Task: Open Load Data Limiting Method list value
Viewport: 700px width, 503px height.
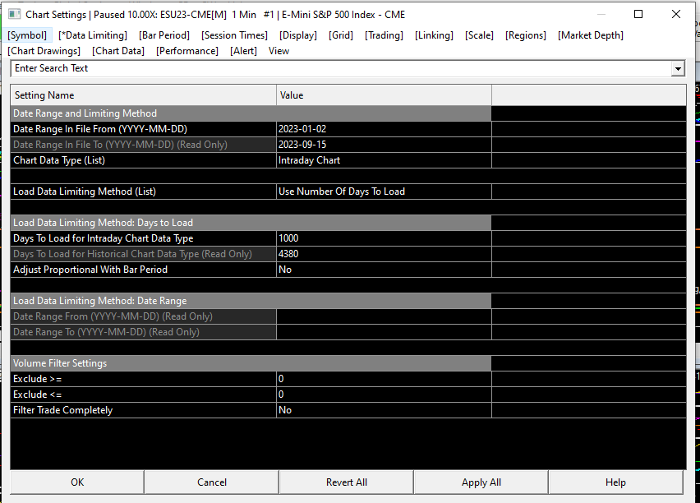Action: click(384, 192)
